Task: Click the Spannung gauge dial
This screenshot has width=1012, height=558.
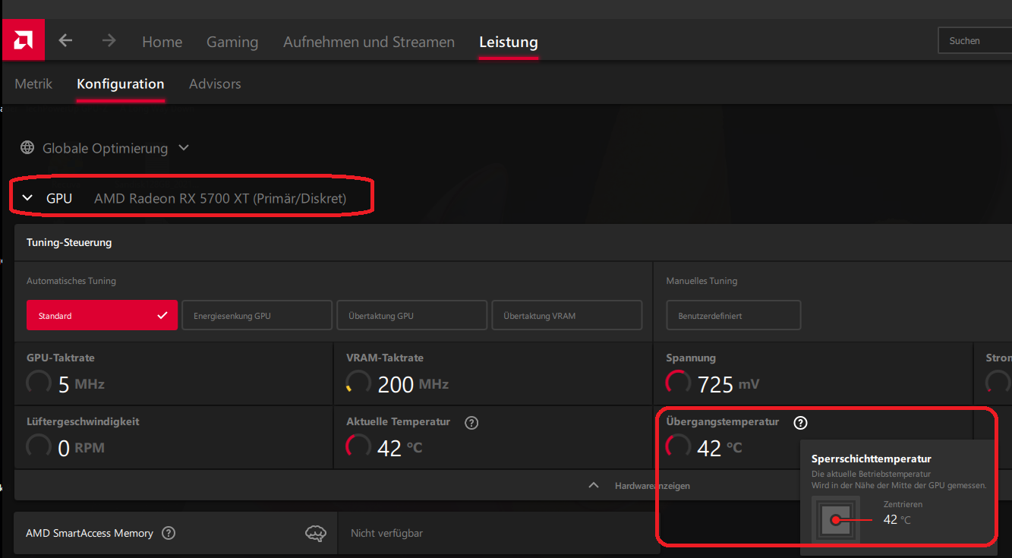Action: (x=678, y=383)
